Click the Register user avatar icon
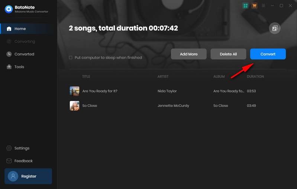Screen dimensions: 297x189 coord(13,176)
